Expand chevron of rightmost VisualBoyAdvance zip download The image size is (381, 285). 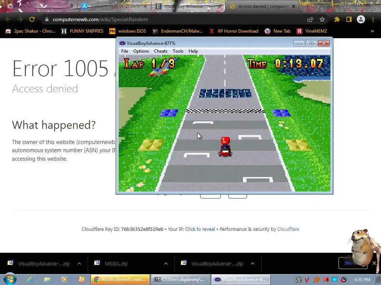click(x=253, y=263)
